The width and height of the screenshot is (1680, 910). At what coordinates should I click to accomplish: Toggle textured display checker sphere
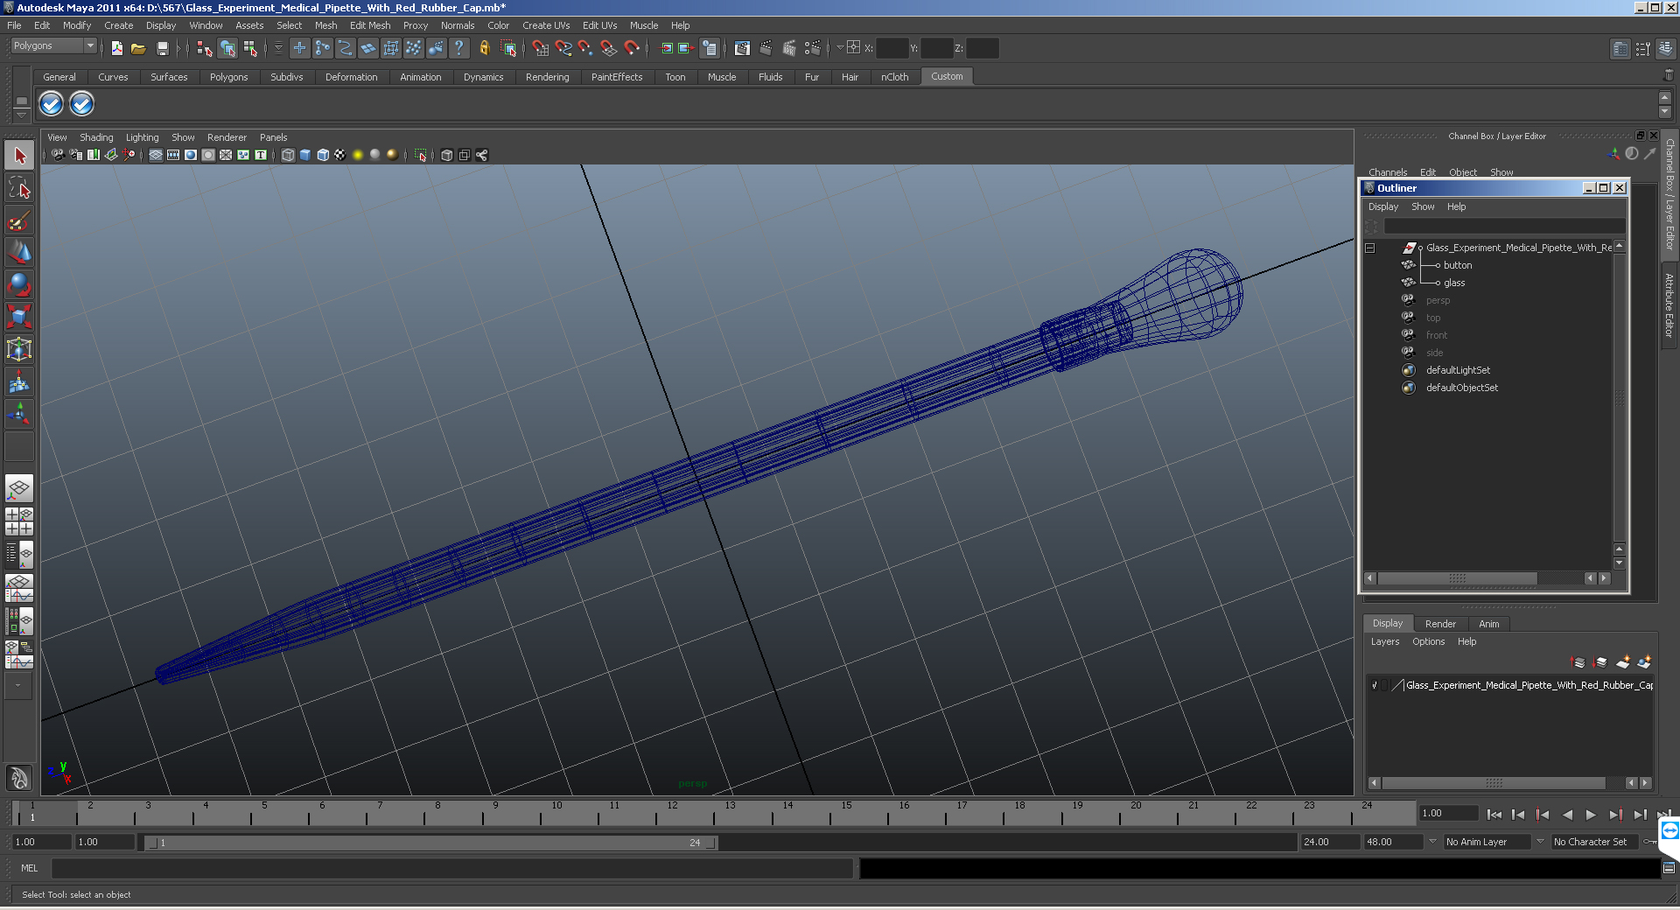(x=340, y=155)
